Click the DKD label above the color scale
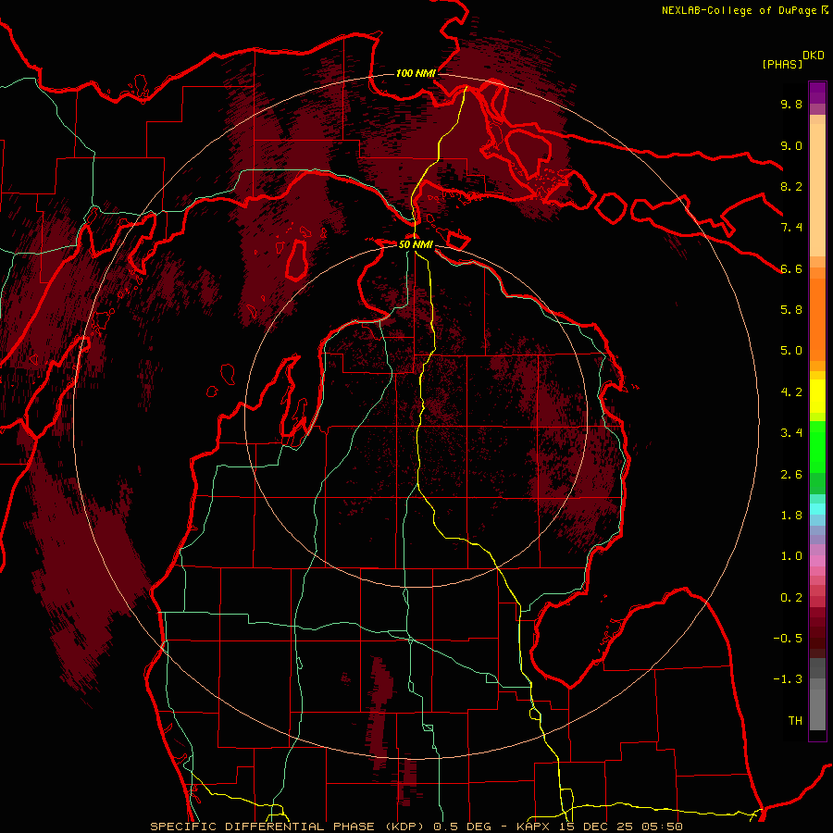The width and height of the screenshot is (833, 833). click(x=814, y=56)
